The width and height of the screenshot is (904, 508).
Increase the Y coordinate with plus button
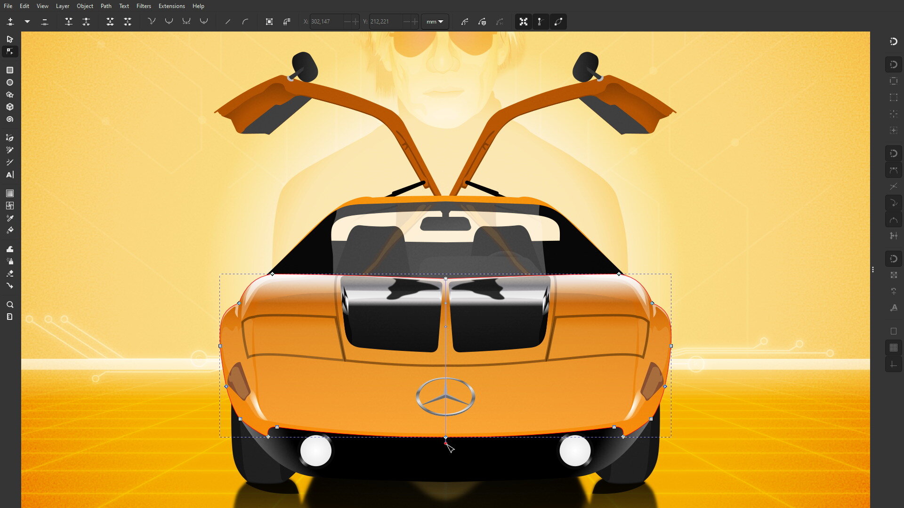pos(415,22)
